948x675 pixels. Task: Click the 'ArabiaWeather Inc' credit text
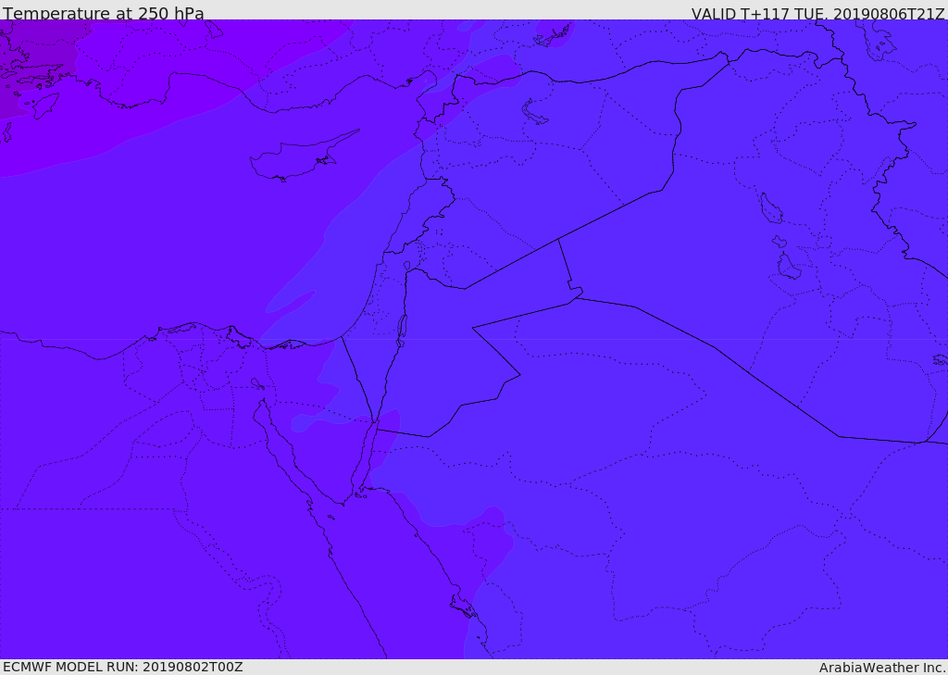coord(882,668)
